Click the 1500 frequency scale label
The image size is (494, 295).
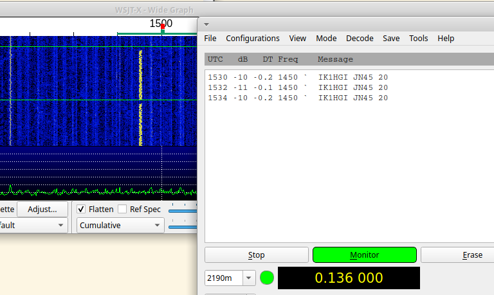click(x=161, y=23)
